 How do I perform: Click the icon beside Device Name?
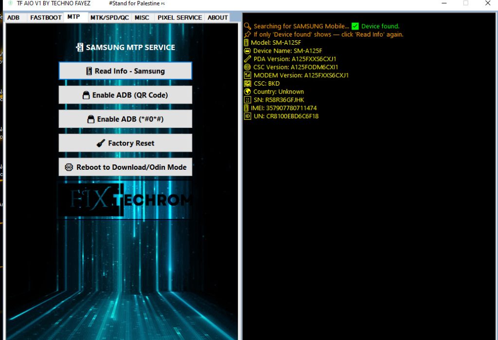pyautogui.click(x=248, y=51)
